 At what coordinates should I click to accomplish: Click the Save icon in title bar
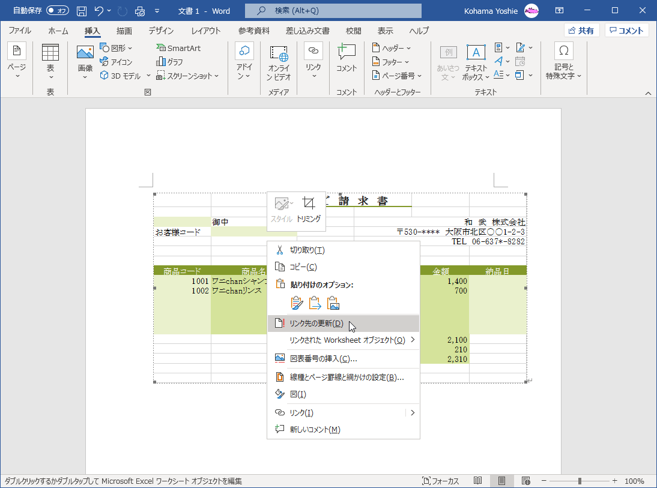click(x=82, y=11)
